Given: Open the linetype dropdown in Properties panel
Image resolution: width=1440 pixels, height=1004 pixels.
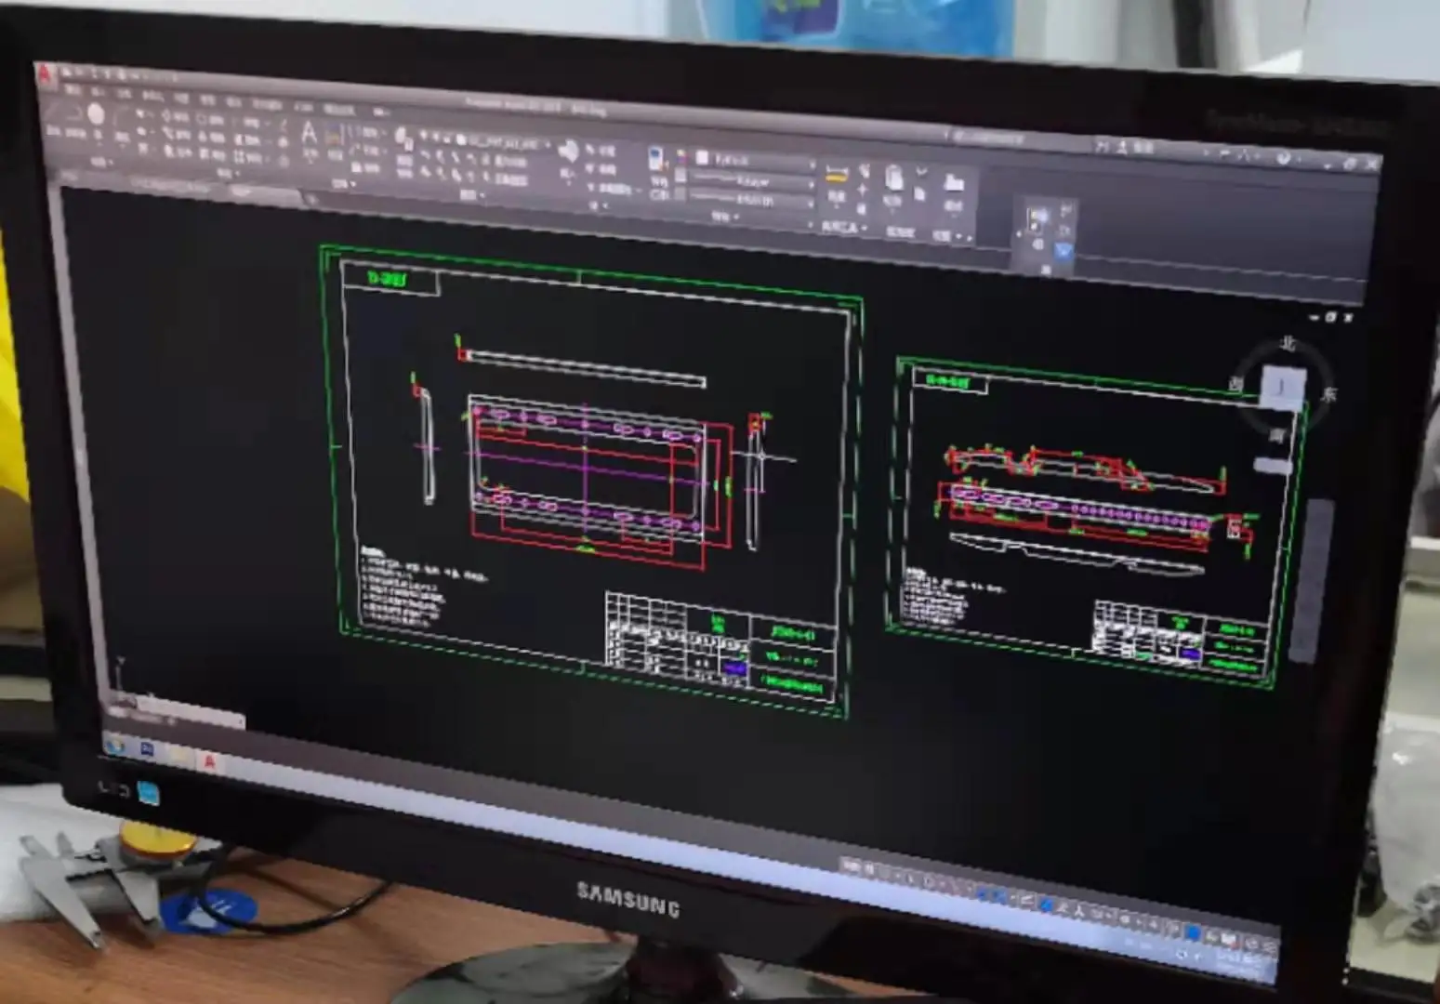Looking at the screenshot, I should (753, 200).
